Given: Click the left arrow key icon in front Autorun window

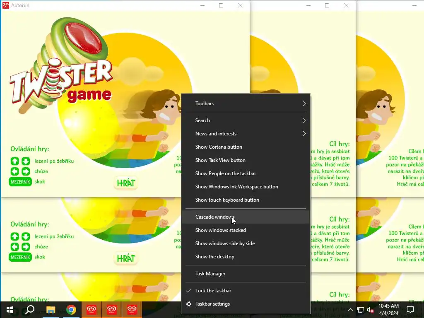Looking at the screenshot, I should (x=15, y=171).
